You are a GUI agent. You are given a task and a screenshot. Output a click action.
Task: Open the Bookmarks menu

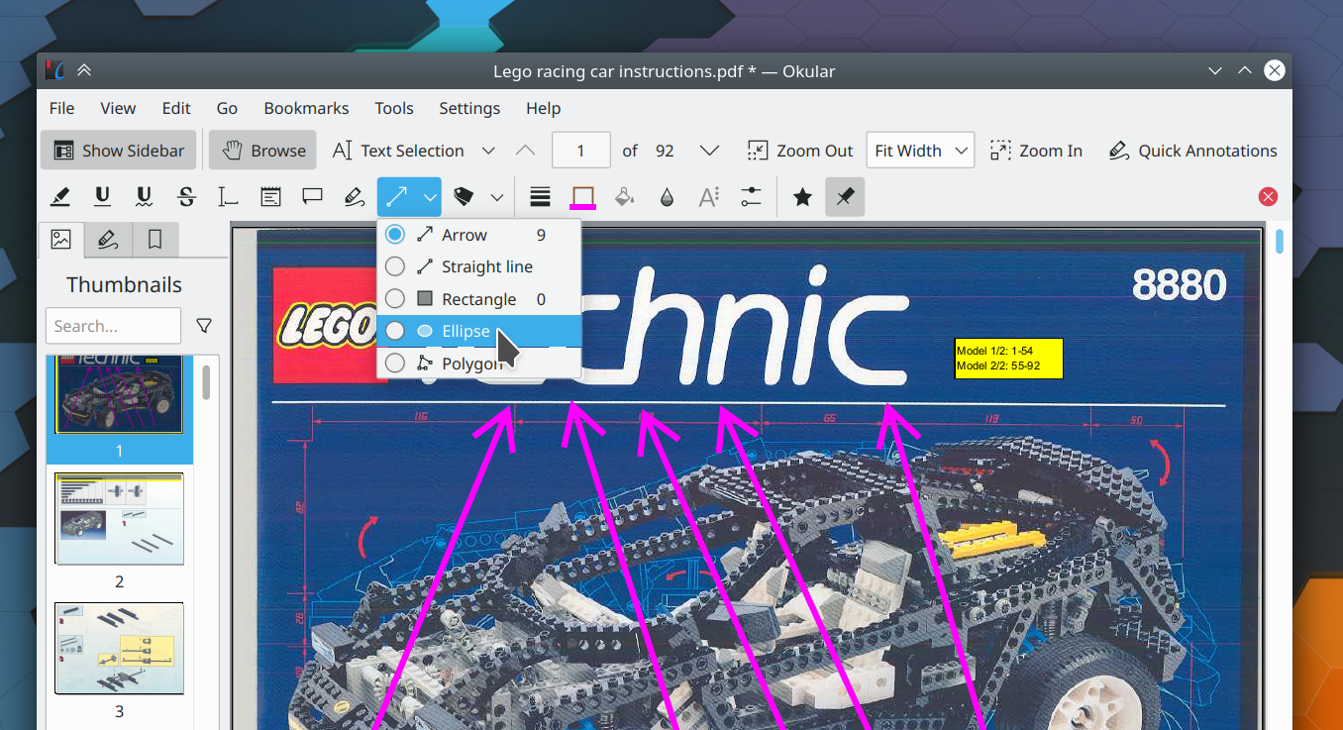pos(305,108)
